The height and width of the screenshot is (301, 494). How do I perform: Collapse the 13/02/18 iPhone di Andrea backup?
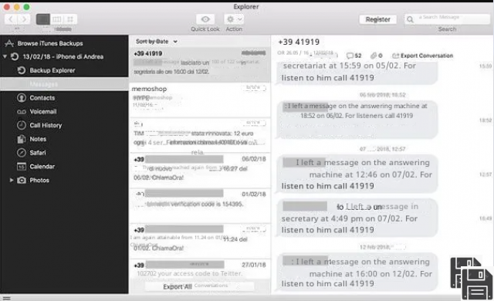point(5,56)
